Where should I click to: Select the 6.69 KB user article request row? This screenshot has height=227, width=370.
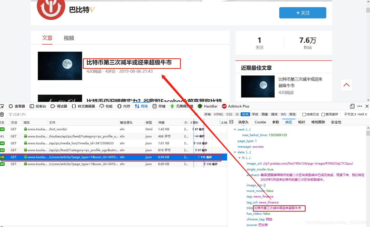coord(114,164)
